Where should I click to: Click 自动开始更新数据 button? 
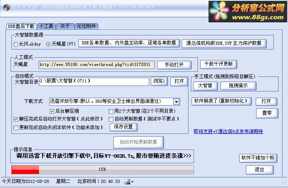(138, 142)
